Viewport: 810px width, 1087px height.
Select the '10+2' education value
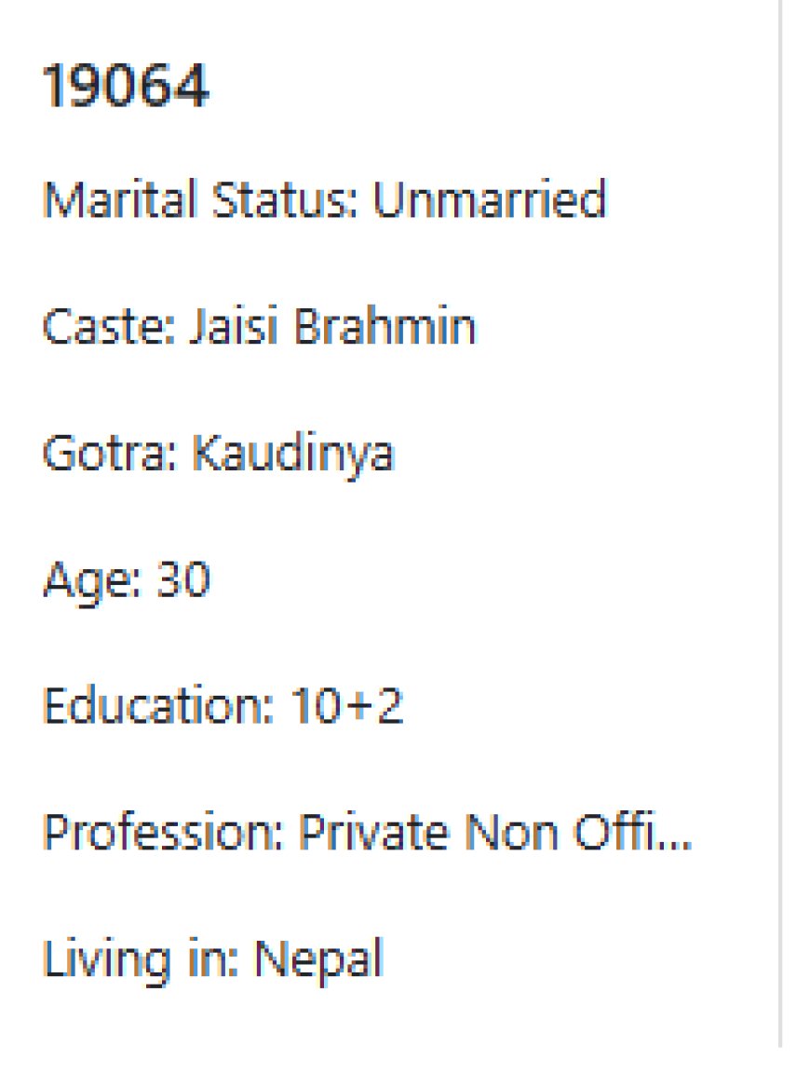pyautogui.click(x=346, y=707)
